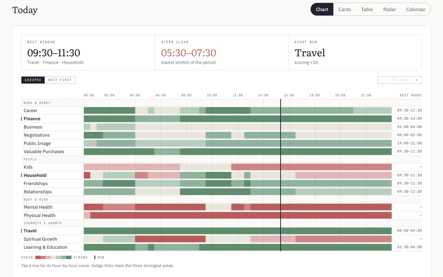Open the Public Image row
Screen dimensions: 443x277
221,143
